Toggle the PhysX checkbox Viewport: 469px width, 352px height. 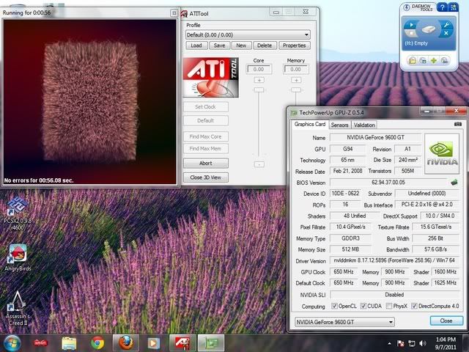pos(389,306)
